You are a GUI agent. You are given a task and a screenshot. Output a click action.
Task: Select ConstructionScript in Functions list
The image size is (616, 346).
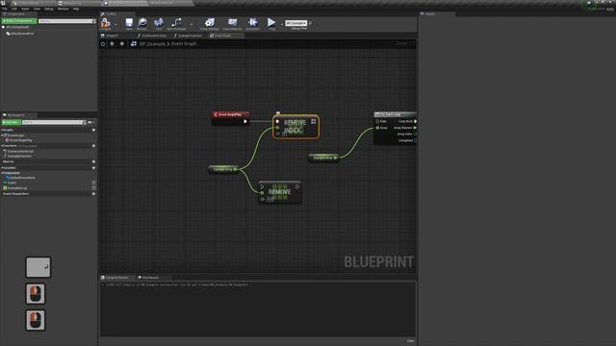pyautogui.click(x=19, y=151)
